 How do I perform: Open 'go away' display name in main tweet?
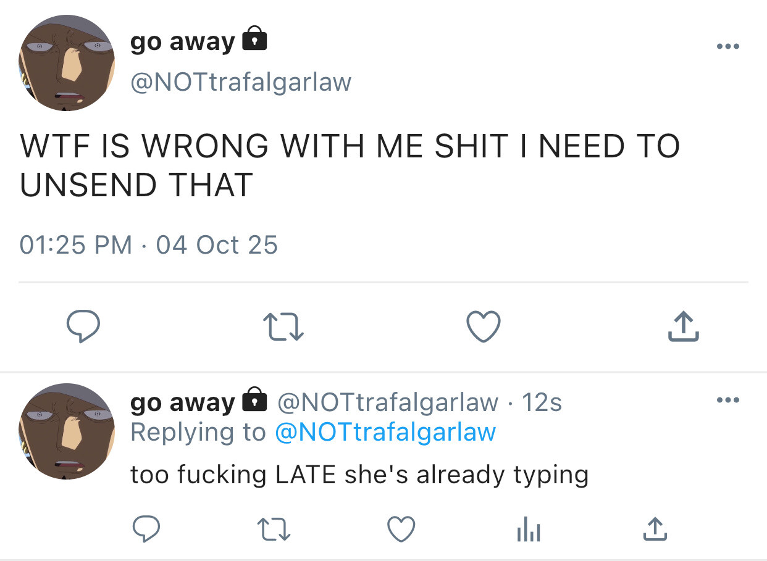click(183, 42)
